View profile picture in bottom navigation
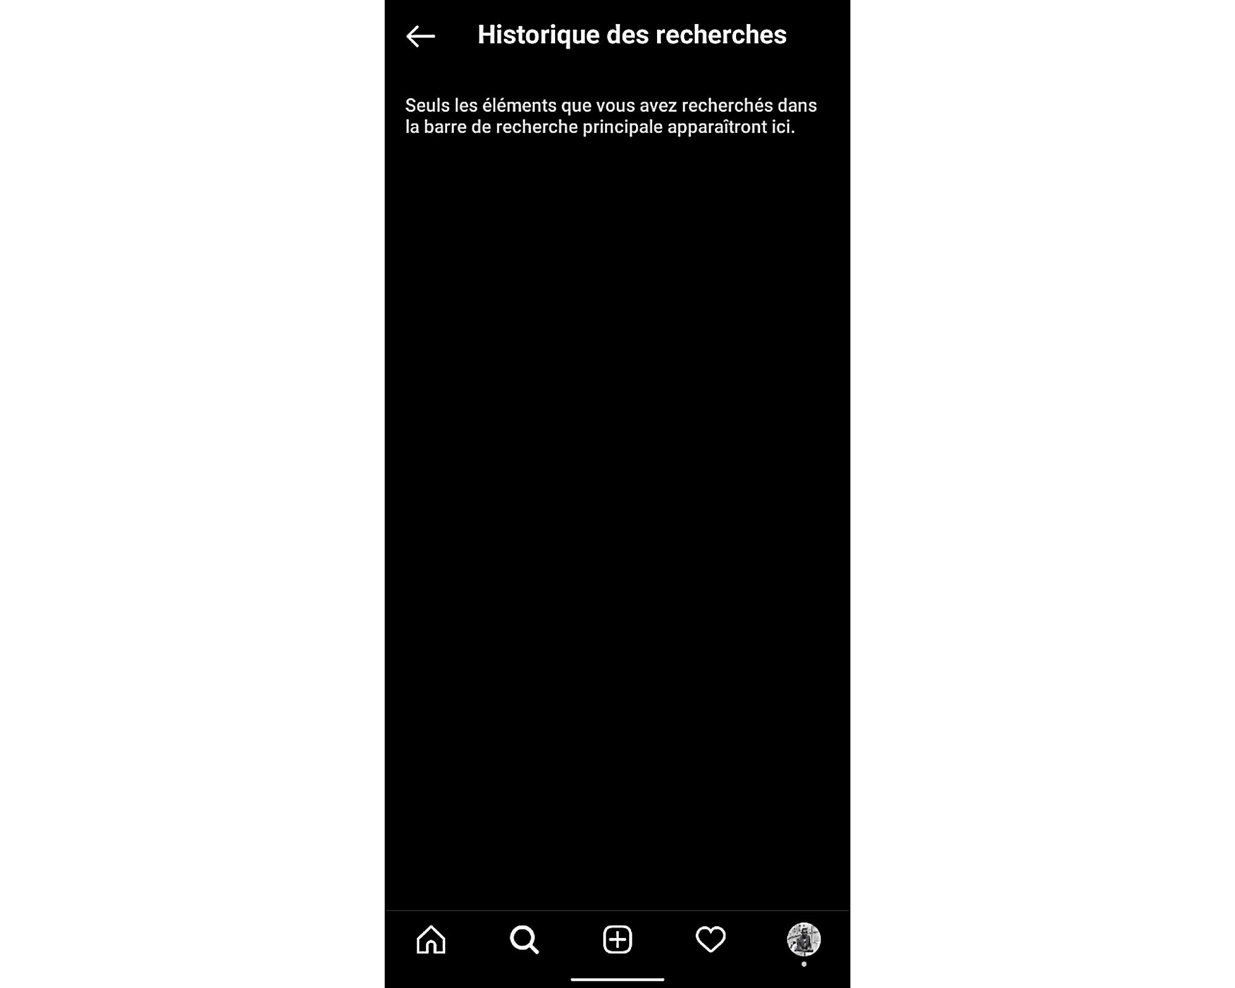 [803, 940]
